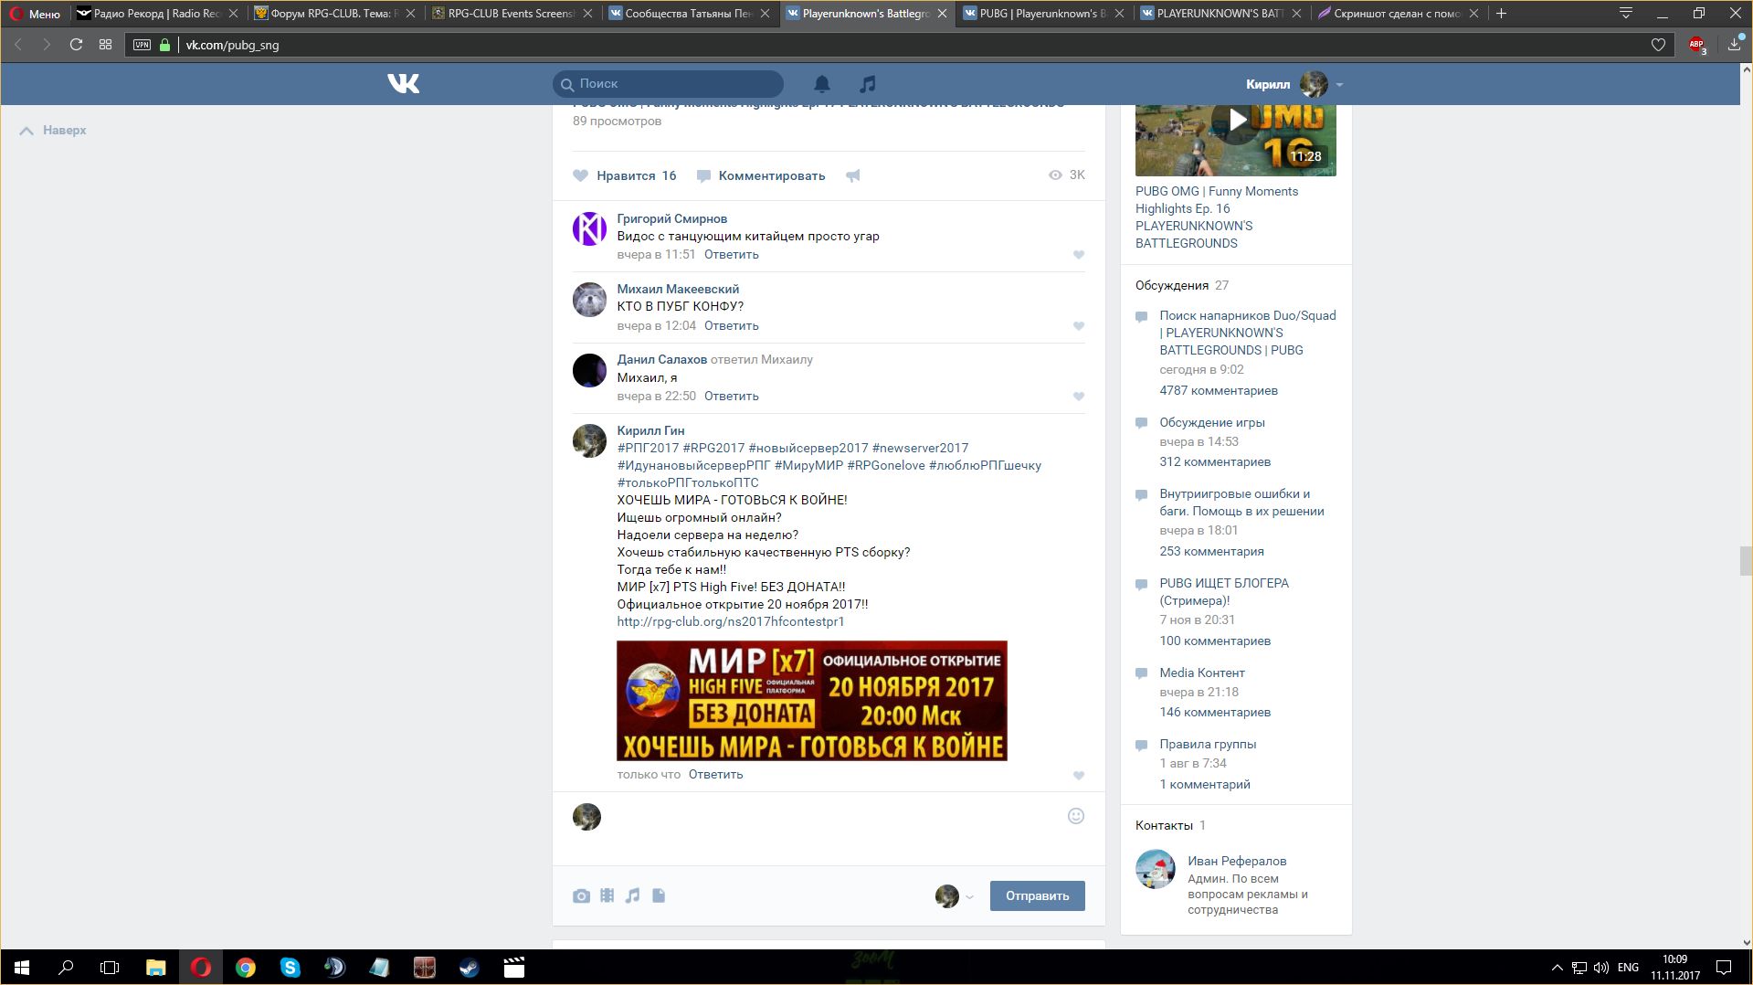Open the VK music player icon
Viewport: 1753px width, 985px height.
click(867, 84)
